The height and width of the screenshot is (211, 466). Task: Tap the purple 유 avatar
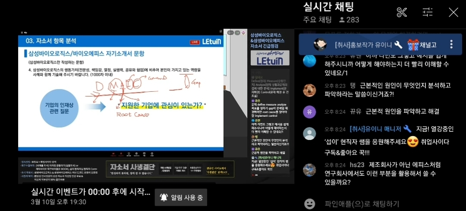309,112
